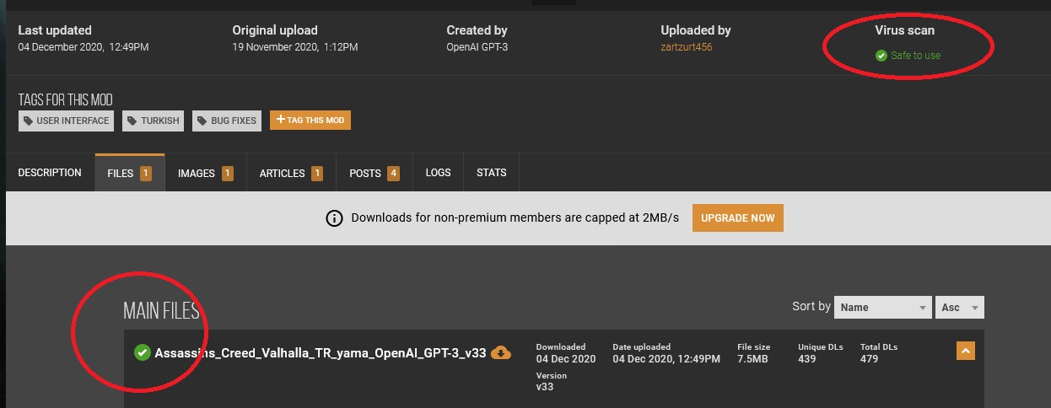Click the Date uploaded 04 Dec 2020, 12:49PM
This screenshot has height=408, width=1051.
[x=666, y=359]
